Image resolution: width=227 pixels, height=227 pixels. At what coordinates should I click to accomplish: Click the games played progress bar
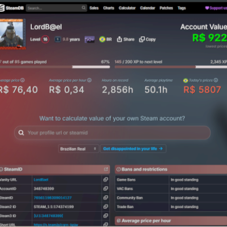point(55,67)
